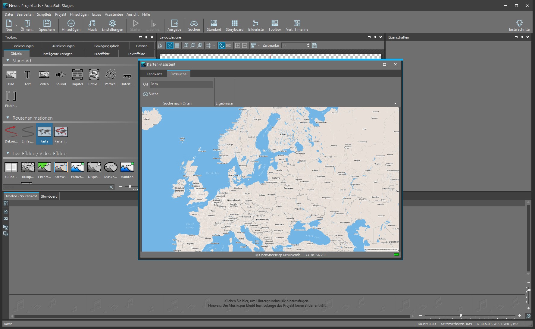The height and width of the screenshot is (329, 535).
Task: Toggle the grid display in Layoutdesigner
Action: pyautogui.click(x=208, y=45)
